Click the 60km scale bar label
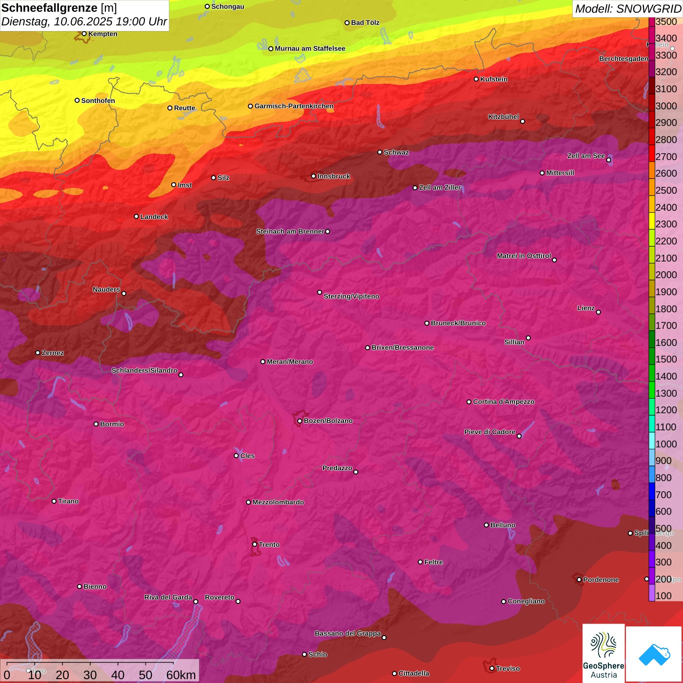Image resolution: width=683 pixels, height=683 pixels. (181, 675)
